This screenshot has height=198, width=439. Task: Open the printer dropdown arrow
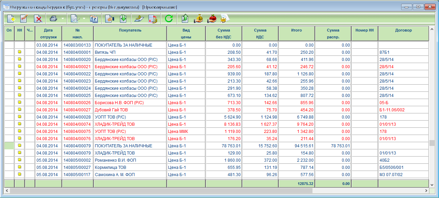pos(62,18)
